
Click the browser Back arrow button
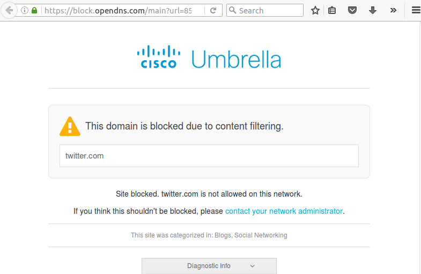(x=9, y=10)
